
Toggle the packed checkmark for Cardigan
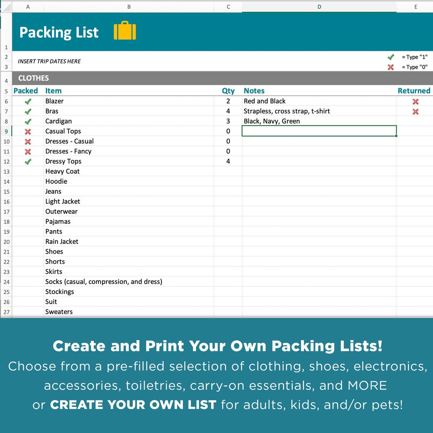27,122
